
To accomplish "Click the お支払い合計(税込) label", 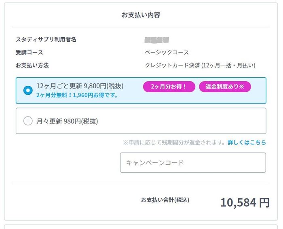I will click(x=165, y=200).
